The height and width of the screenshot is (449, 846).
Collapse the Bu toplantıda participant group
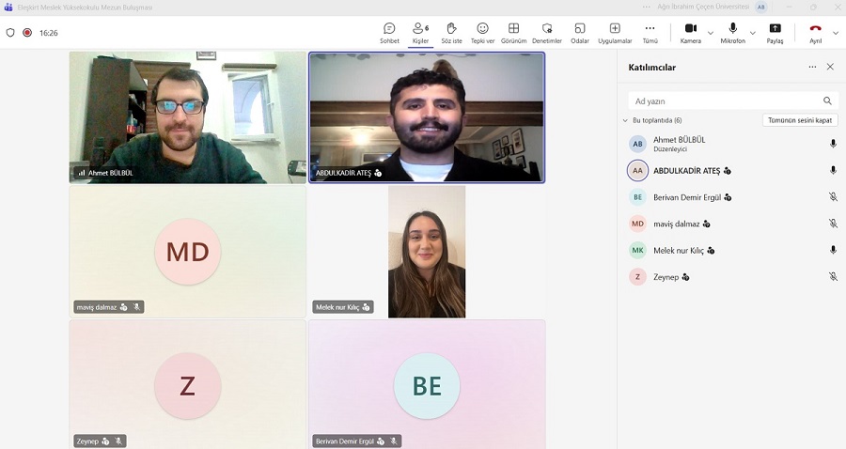625,120
